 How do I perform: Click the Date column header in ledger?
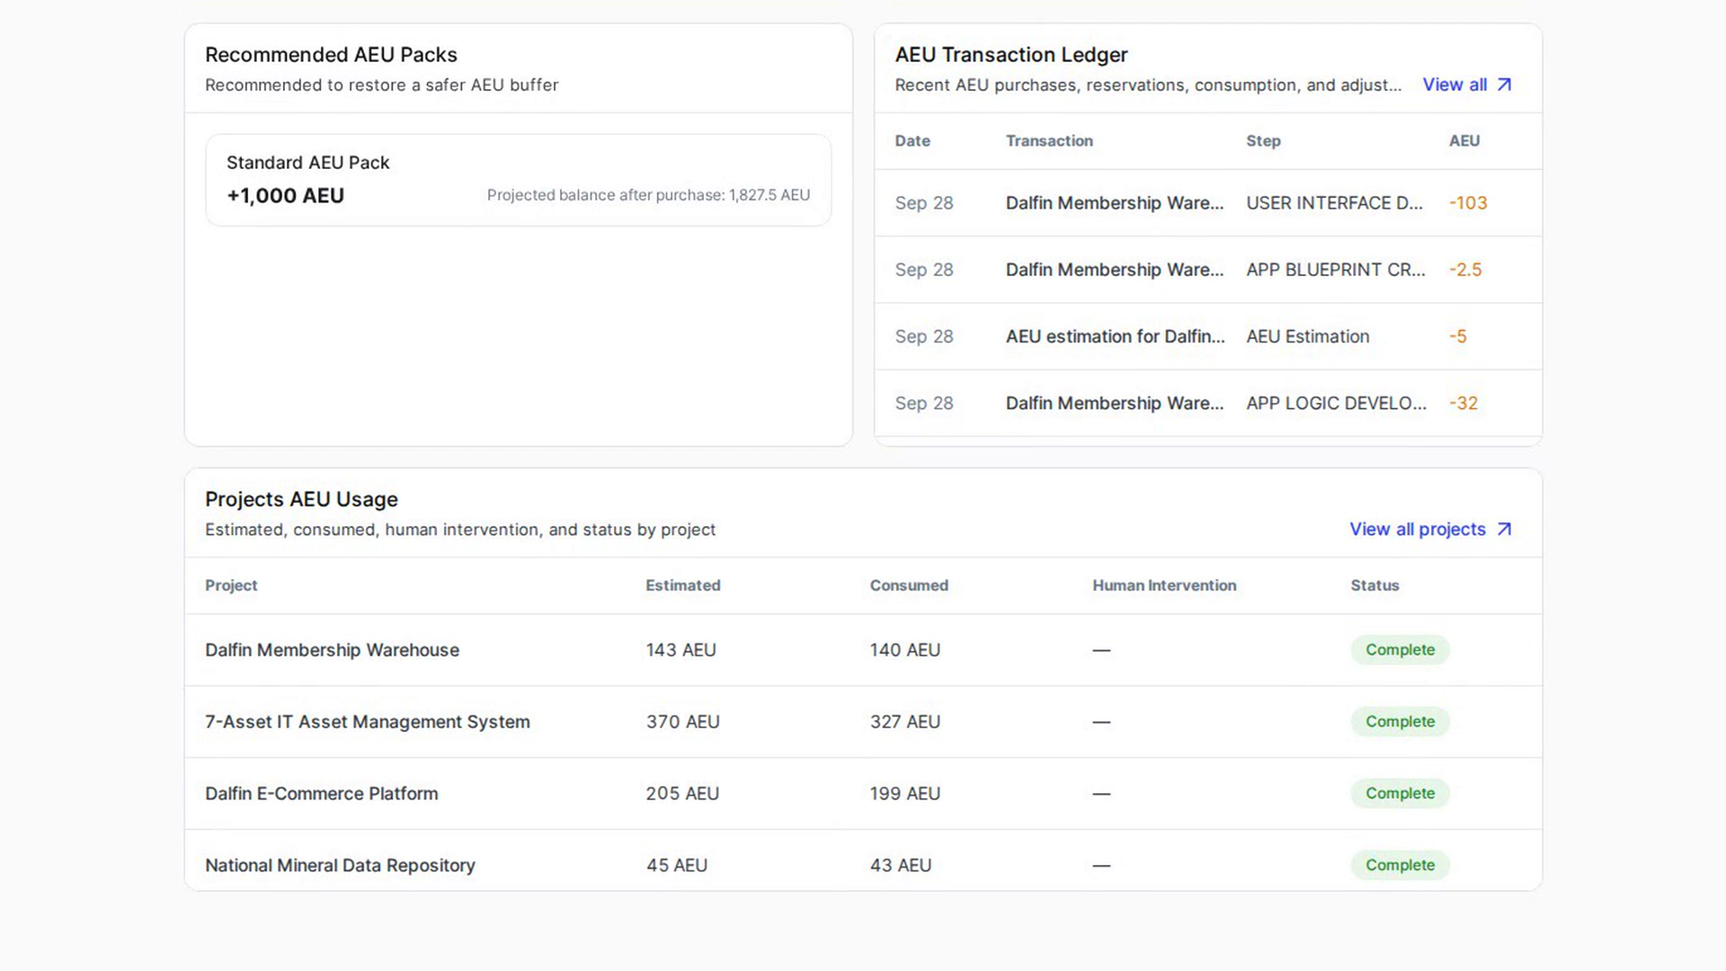coord(912,141)
